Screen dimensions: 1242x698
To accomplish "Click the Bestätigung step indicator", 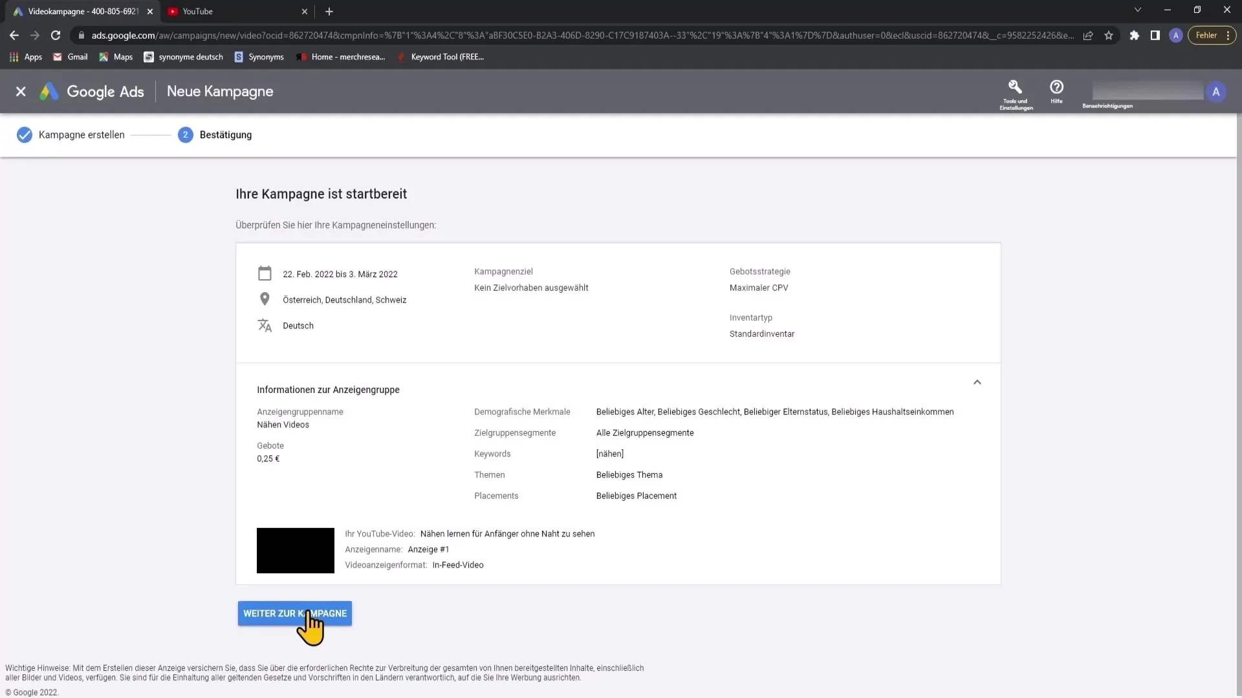I will pos(216,134).
